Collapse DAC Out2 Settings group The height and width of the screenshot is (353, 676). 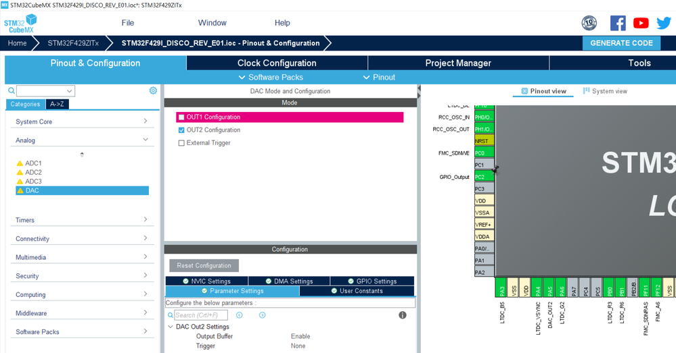(171, 327)
